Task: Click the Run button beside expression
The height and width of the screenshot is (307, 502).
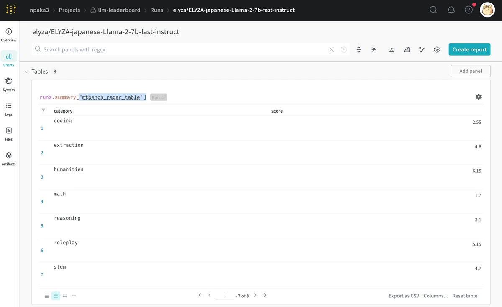Action: [159, 97]
